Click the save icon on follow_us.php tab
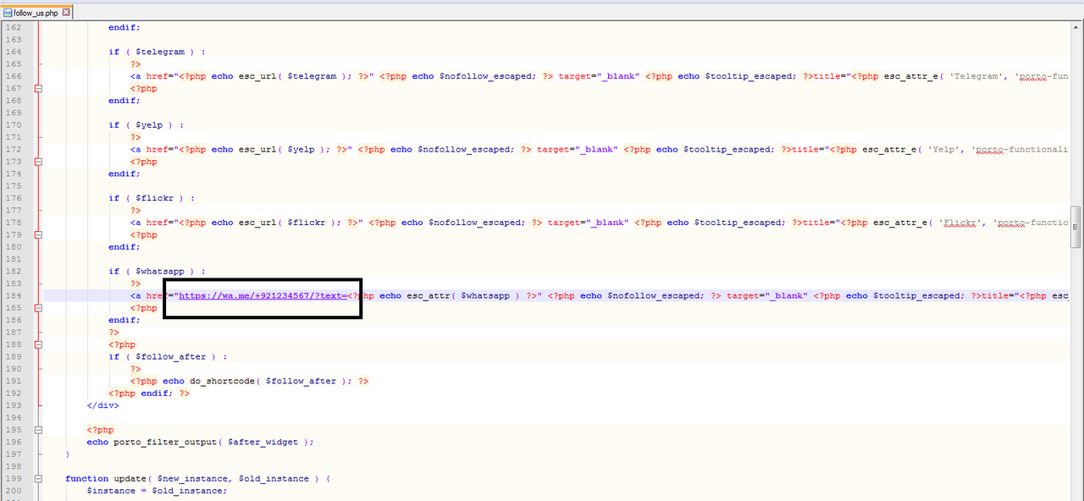1084x501 pixels. pos(8,13)
